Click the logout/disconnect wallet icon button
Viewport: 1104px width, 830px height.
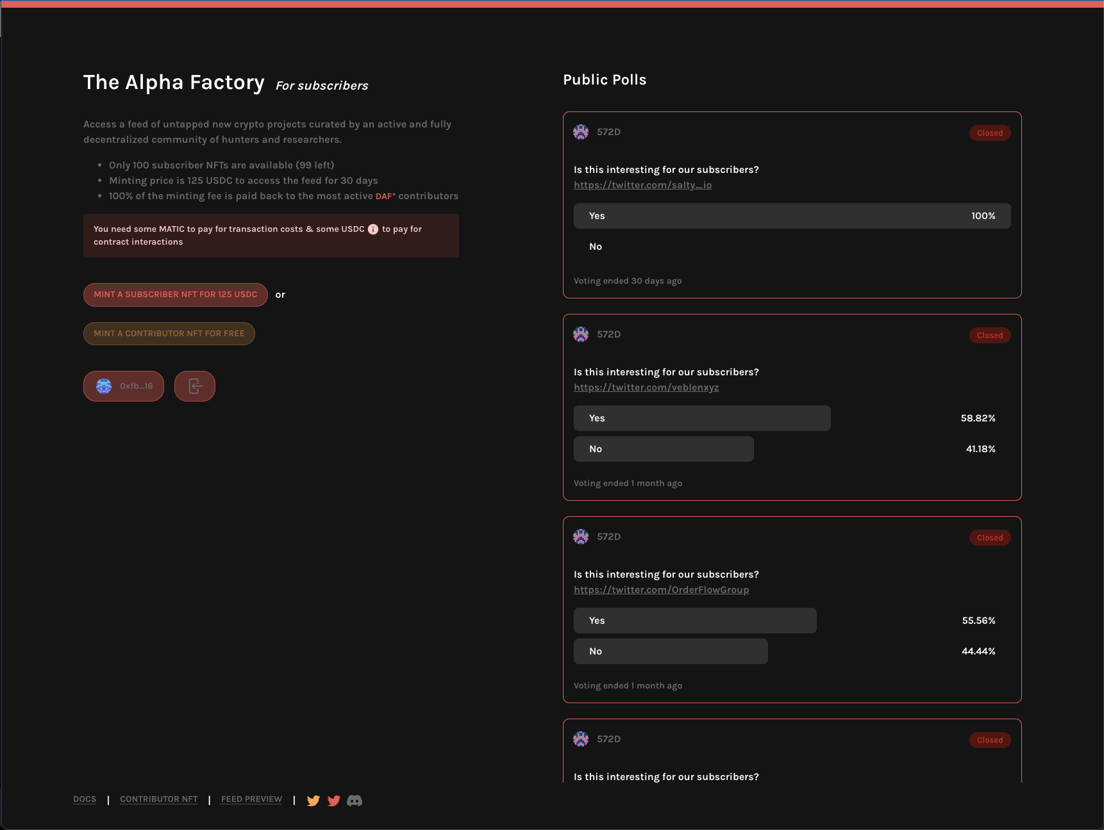click(x=195, y=386)
